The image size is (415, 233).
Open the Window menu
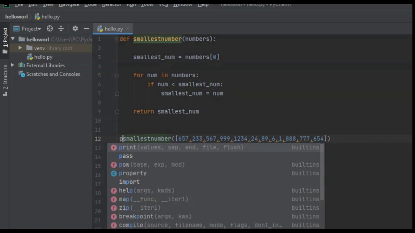183,5
